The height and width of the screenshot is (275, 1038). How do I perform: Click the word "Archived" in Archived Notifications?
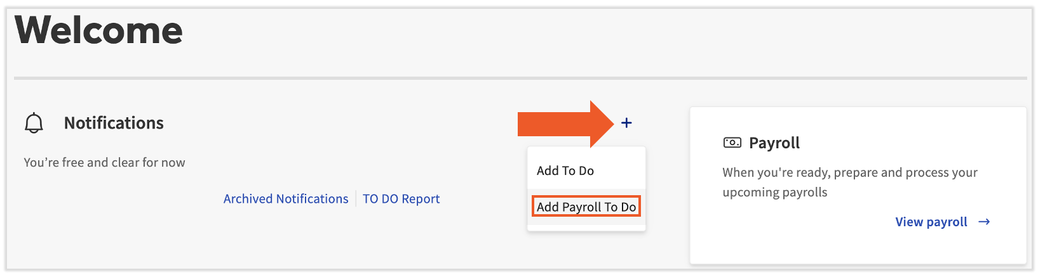248,199
